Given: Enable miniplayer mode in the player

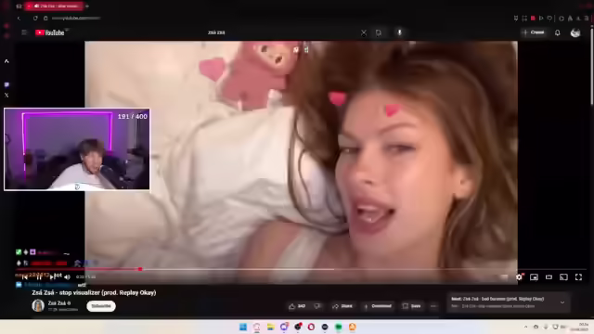Looking at the screenshot, I should coord(534,277).
